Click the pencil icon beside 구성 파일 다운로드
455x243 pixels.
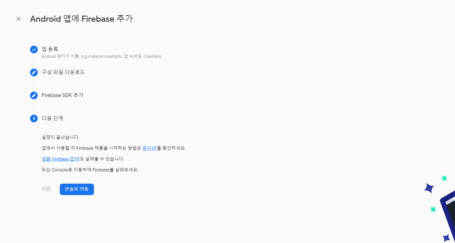pyautogui.click(x=34, y=72)
